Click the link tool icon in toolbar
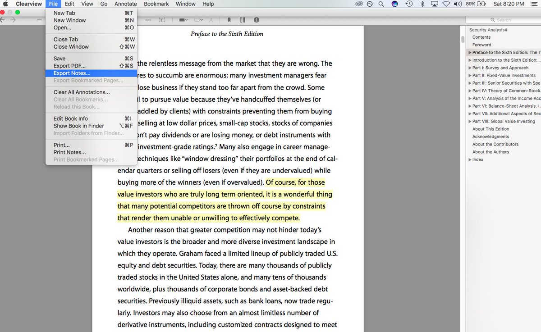 148,20
